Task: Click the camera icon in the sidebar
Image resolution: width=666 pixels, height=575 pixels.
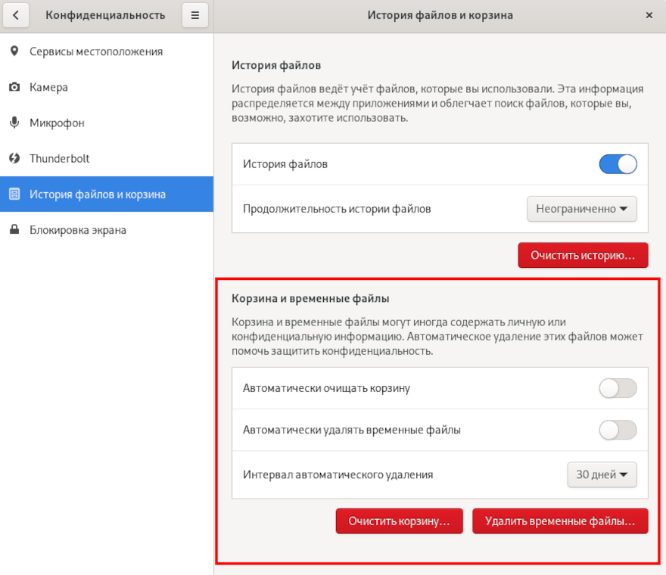Action: click(14, 87)
